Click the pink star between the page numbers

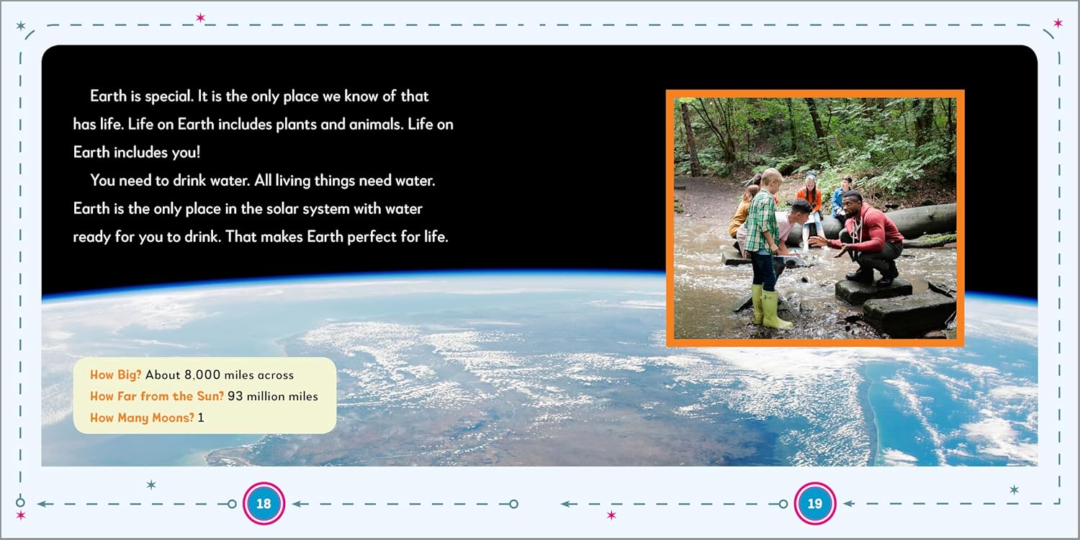point(611,515)
